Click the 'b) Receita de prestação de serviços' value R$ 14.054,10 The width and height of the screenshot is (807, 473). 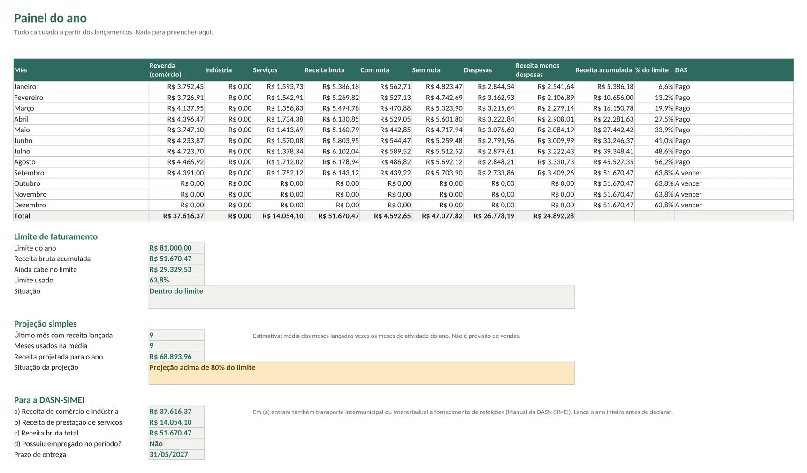(x=176, y=422)
